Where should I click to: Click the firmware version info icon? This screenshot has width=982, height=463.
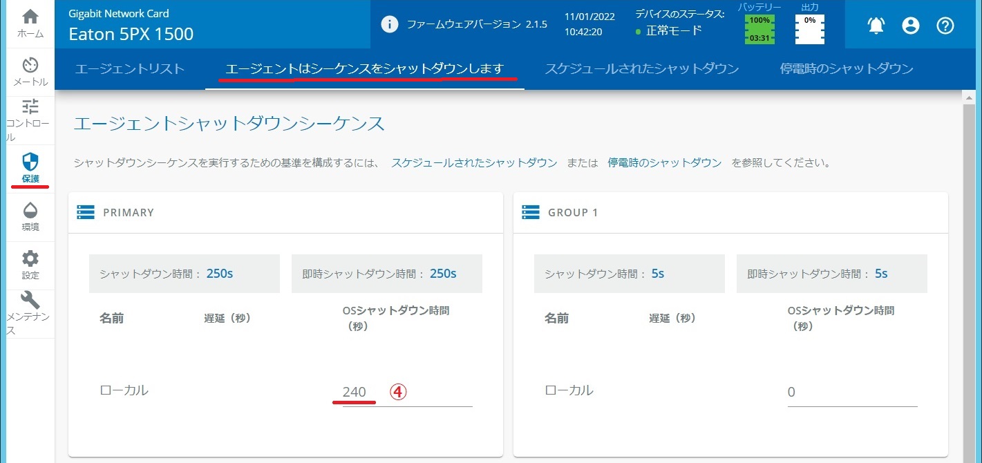point(390,25)
